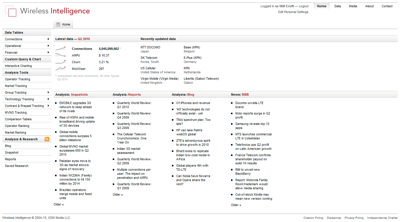Read 'Of iPhones and revenue' blog post
Viewport: 400px width, 222px height.
click(193, 103)
